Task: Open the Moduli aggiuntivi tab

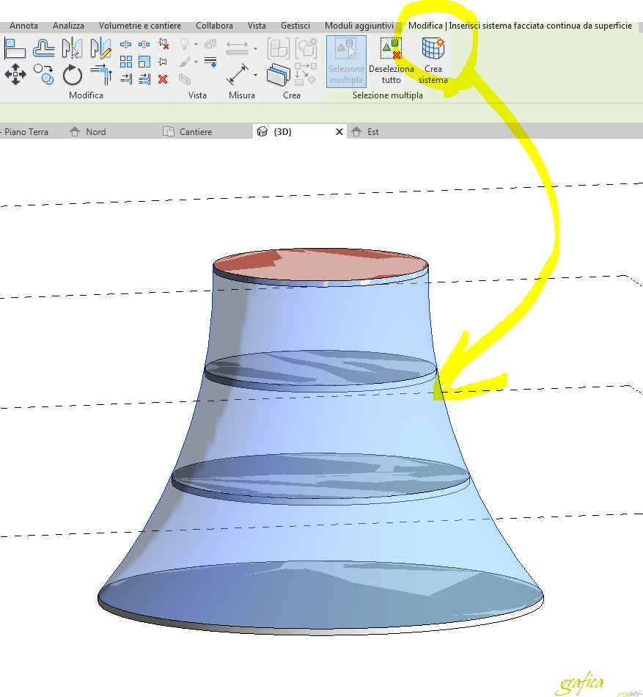Action: pyautogui.click(x=359, y=25)
